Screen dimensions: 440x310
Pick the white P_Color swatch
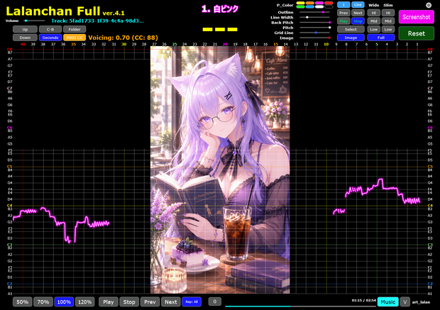point(319,6)
